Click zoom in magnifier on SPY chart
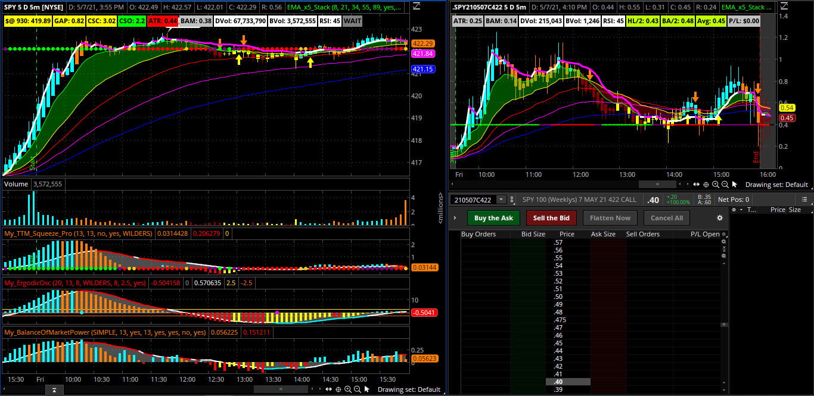The image size is (814, 396). click(x=348, y=389)
